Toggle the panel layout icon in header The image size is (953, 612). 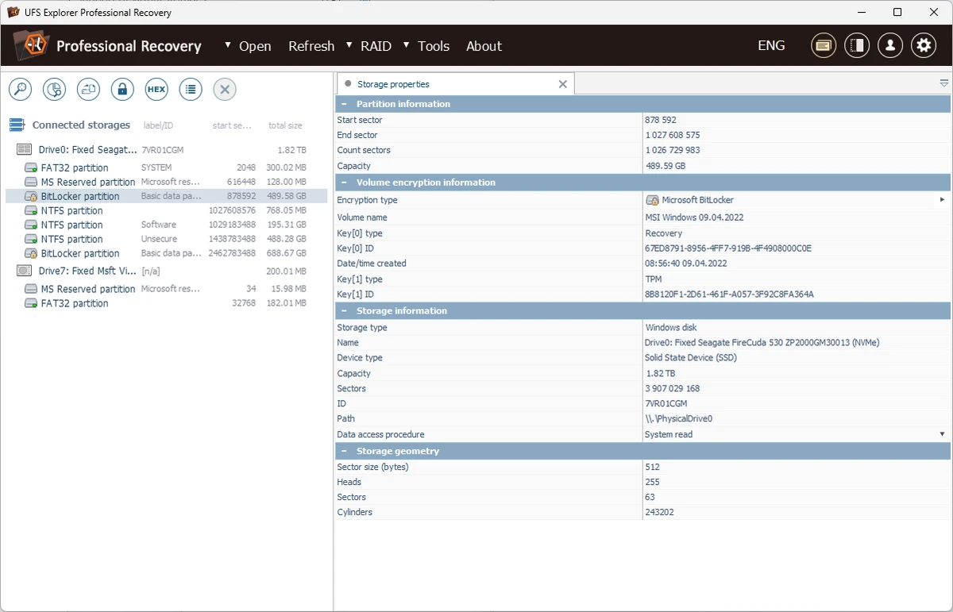pyautogui.click(x=857, y=45)
